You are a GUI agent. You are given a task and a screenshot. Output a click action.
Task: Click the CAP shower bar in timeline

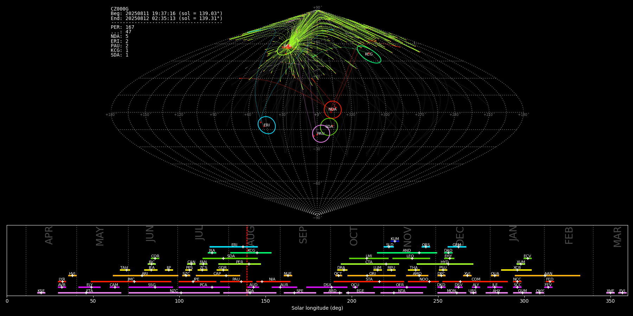pyautogui.click(x=218, y=276)
